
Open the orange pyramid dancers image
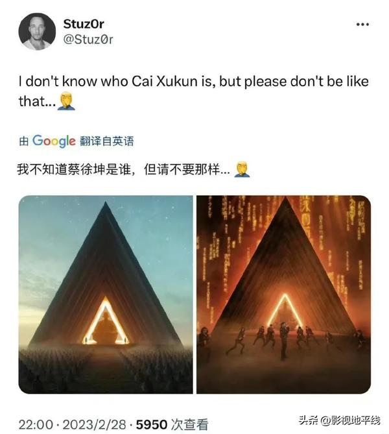tap(283, 295)
